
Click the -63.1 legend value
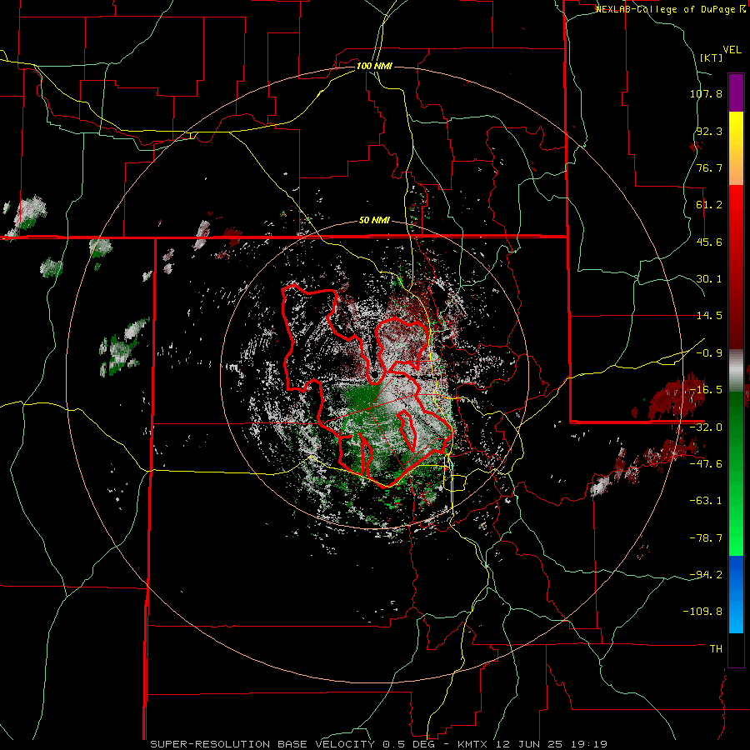pos(706,501)
